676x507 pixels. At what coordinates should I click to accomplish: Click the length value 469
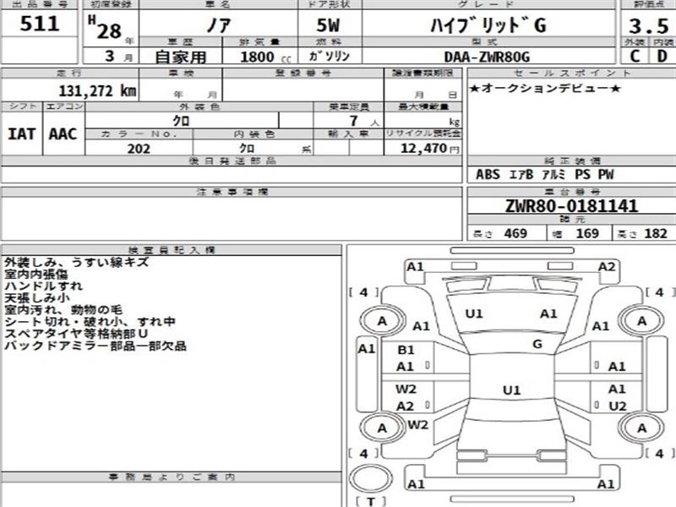click(515, 233)
